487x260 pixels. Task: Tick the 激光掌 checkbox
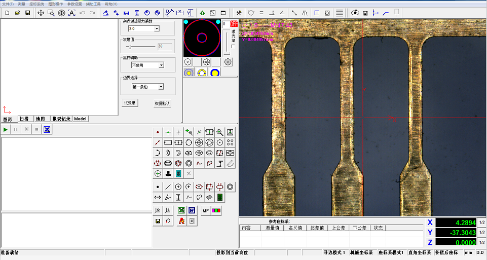[233, 46]
